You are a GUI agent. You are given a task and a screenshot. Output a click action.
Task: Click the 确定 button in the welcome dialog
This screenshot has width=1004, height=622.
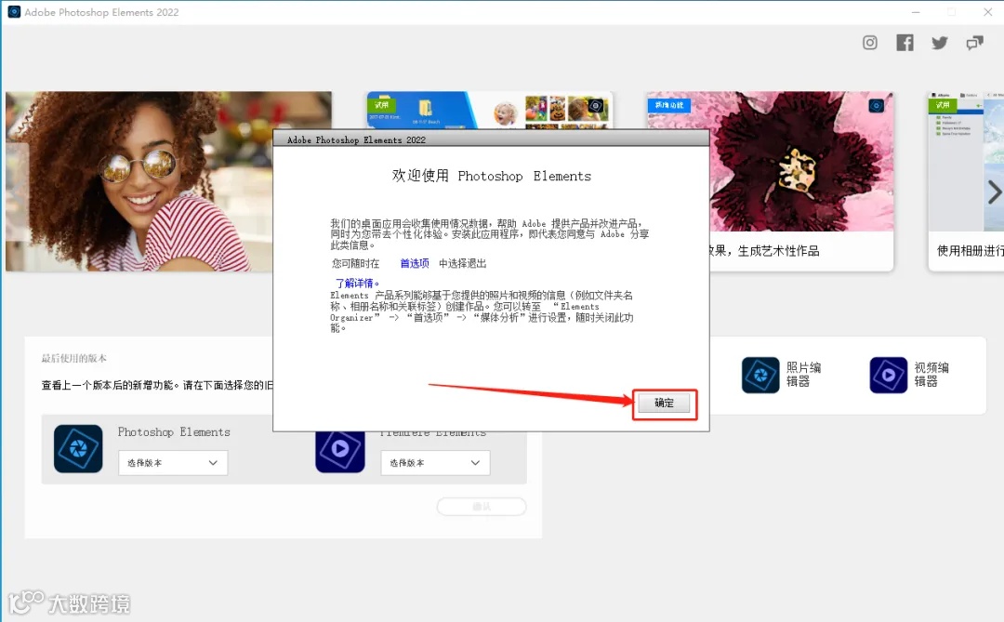point(664,403)
